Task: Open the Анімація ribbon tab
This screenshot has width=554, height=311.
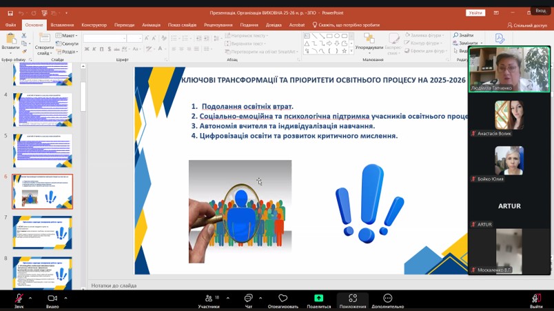Action: pos(151,25)
